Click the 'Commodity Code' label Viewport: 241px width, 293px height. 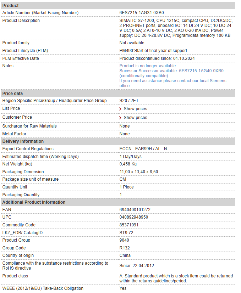click(19, 225)
